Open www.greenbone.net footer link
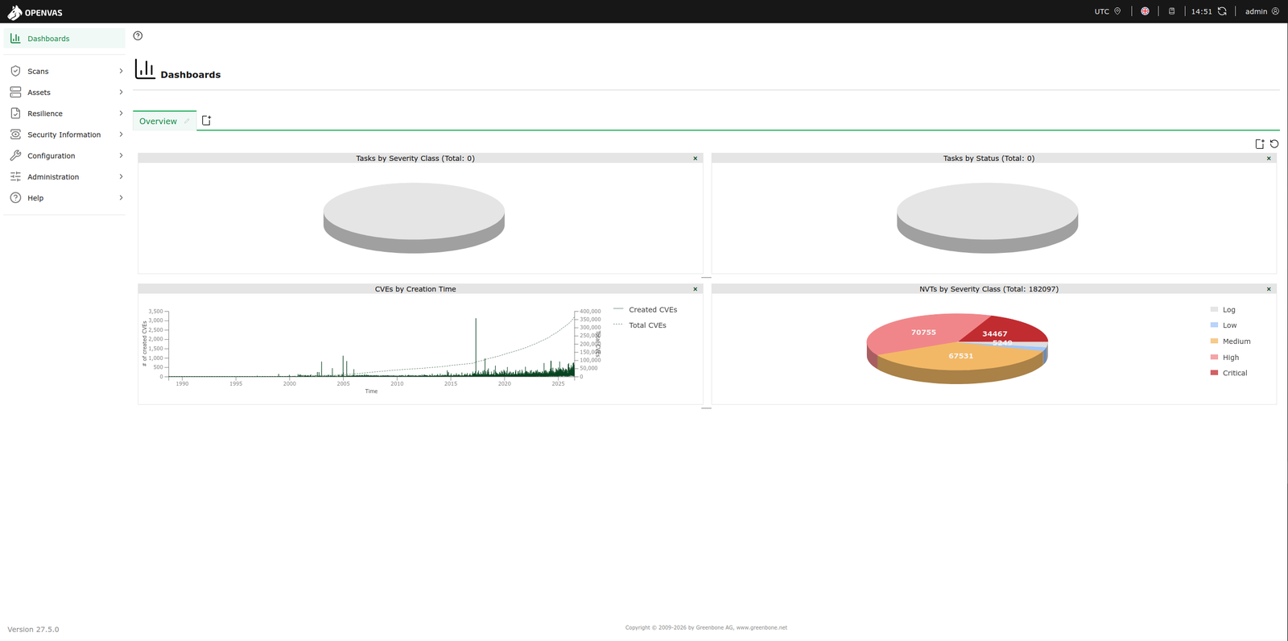This screenshot has height=641, width=1288. click(x=762, y=627)
